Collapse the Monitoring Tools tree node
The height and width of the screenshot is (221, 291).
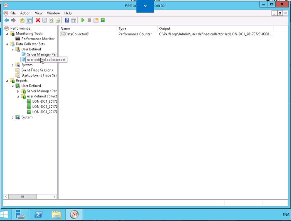pyautogui.click(x=7, y=34)
